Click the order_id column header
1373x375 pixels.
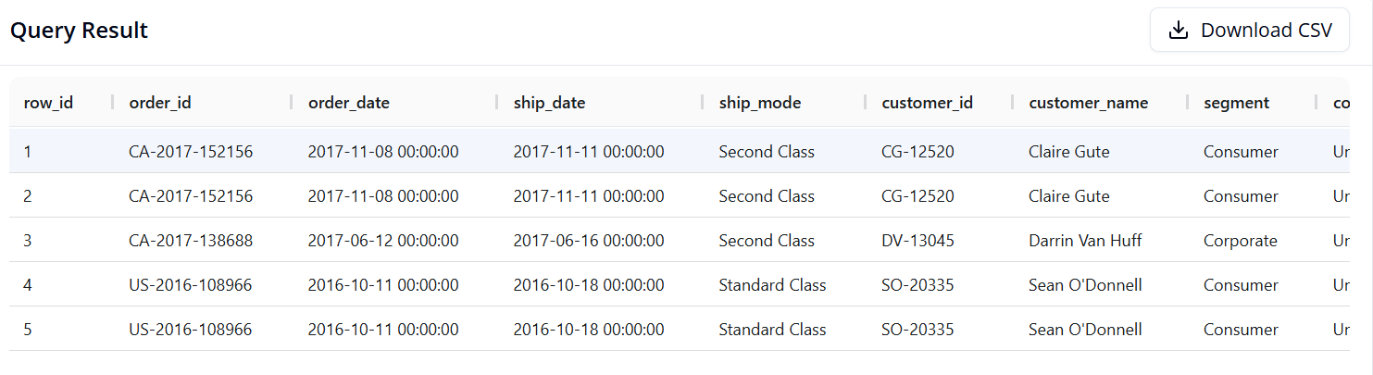pyautogui.click(x=160, y=103)
